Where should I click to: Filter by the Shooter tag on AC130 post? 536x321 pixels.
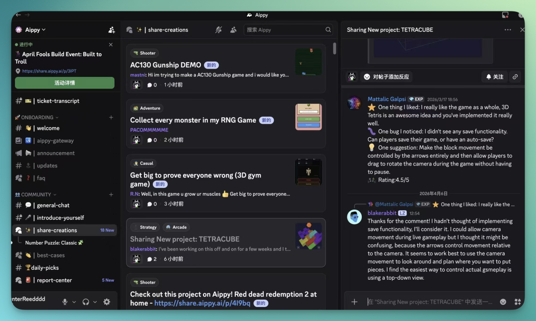144,53
